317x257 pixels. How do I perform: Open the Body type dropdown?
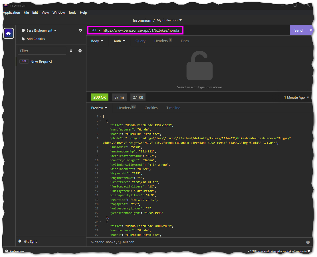coord(97,41)
